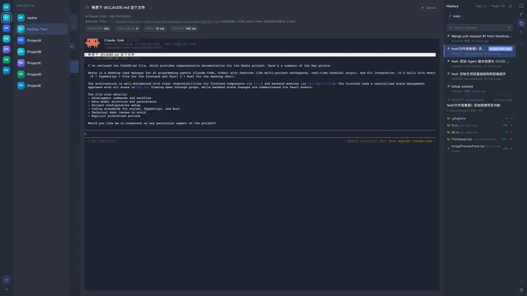This screenshot has width=527, height=296.
Task: Click the OUTPUT 748 tok stat pill
Action: [x=184, y=29]
